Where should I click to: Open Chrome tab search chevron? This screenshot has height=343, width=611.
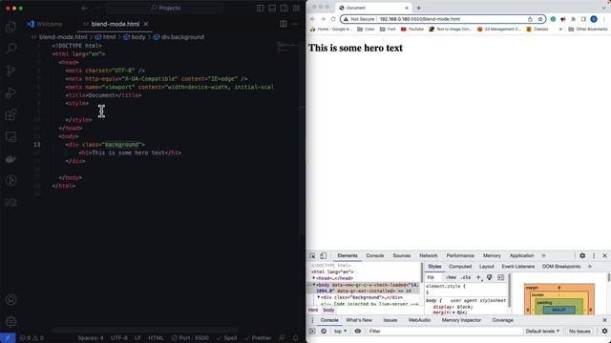click(604, 8)
